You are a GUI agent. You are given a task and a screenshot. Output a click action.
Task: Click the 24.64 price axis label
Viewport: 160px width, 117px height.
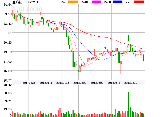(x=7, y=5)
